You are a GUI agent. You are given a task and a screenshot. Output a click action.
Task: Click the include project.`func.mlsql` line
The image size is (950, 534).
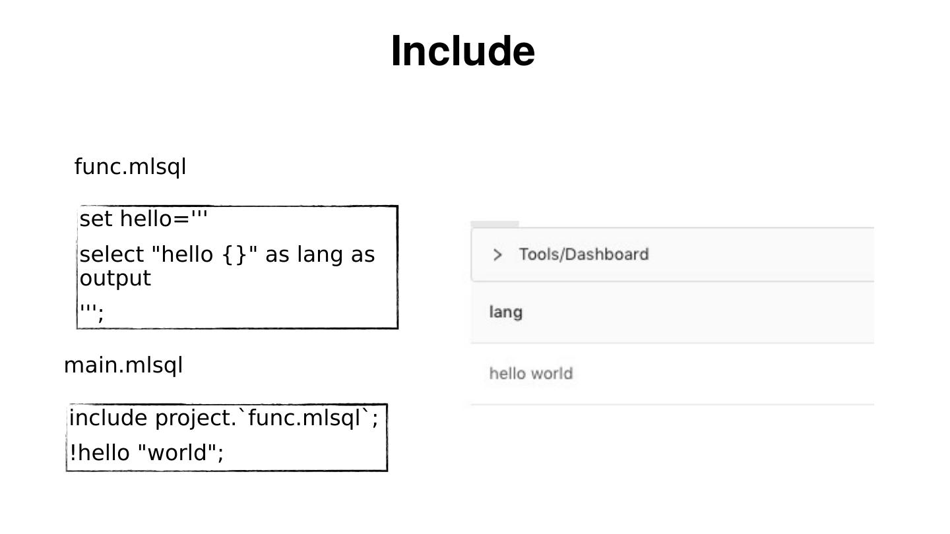(224, 418)
